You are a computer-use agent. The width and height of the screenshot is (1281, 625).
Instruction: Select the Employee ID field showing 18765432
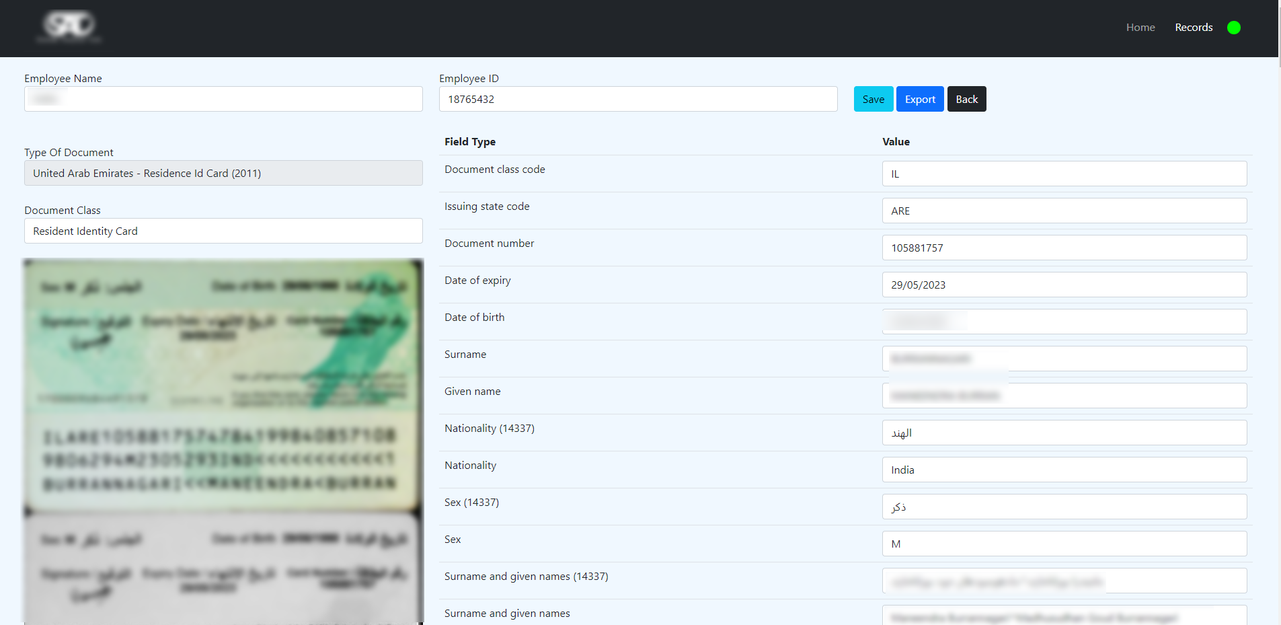click(638, 99)
